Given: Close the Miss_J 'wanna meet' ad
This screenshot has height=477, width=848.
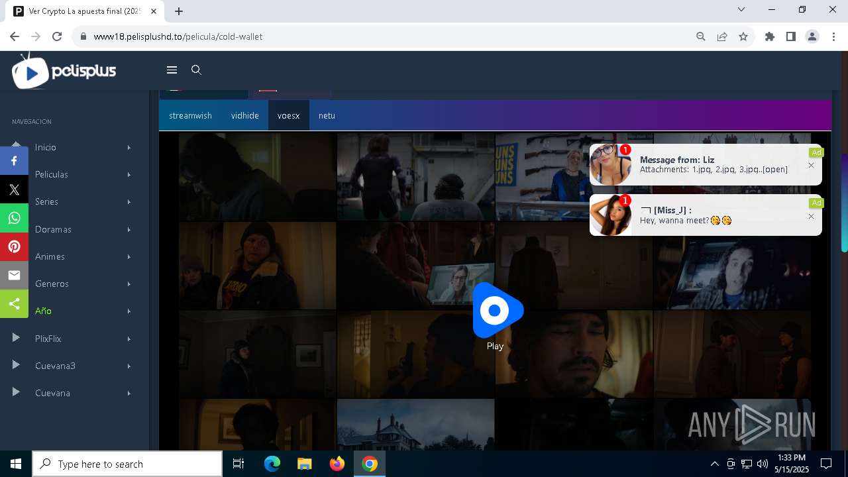Looking at the screenshot, I should click(811, 217).
